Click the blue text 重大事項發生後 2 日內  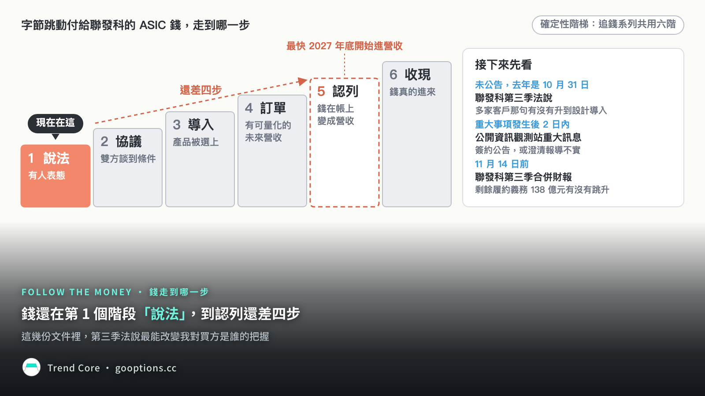522,124
